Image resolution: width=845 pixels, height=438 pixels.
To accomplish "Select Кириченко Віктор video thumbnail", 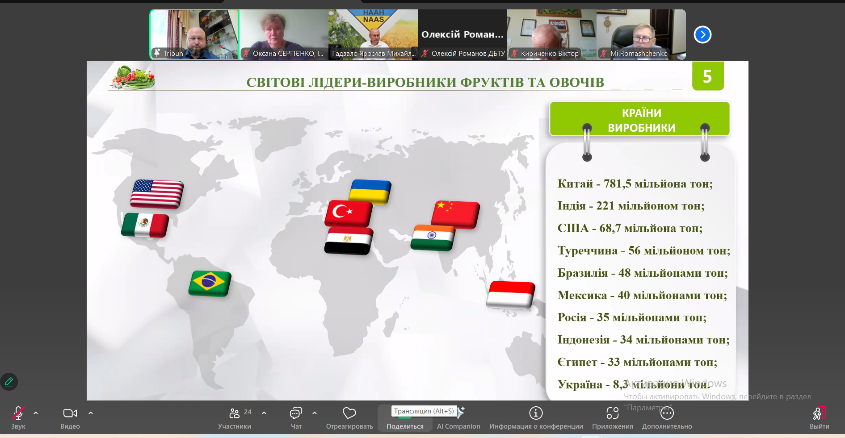I will point(552,34).
